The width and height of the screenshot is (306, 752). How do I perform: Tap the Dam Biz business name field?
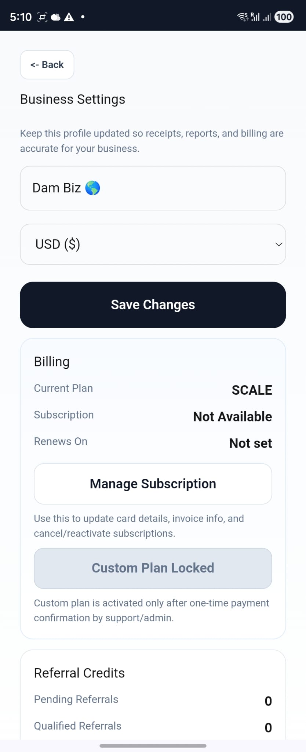coord(153,188)
